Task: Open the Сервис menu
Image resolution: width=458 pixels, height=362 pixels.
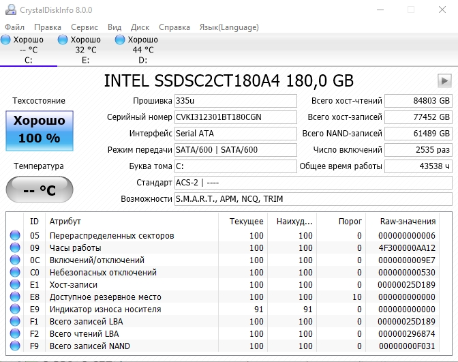Action: click(x=85, y=27)
